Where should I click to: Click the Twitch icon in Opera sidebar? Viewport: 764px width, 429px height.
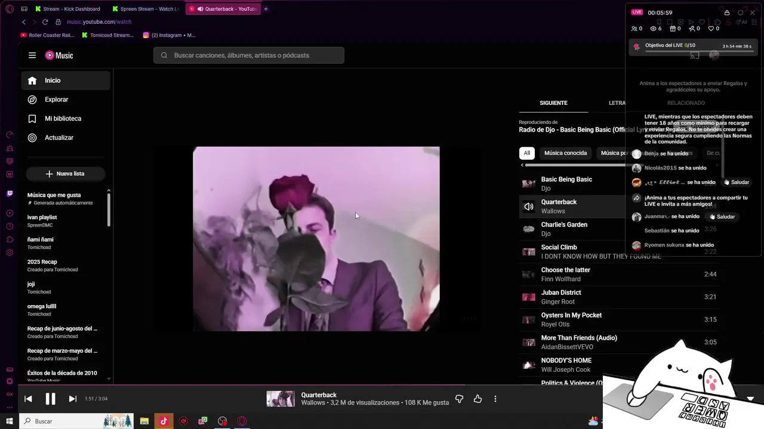click(x=10, y=194)
